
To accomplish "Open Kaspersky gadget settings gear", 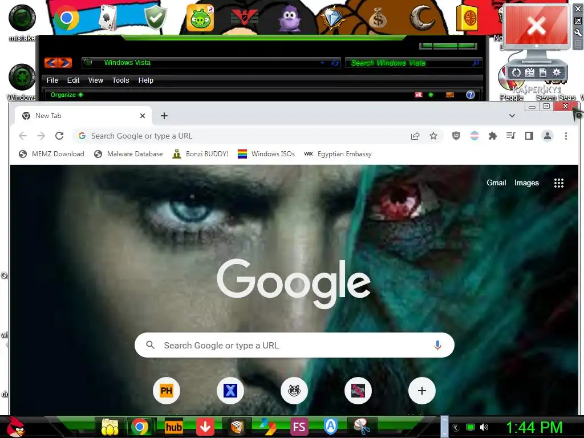I will pos(557,72).
